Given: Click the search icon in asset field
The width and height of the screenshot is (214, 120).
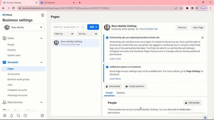Looking at the screenshot, I should (83, 27).
